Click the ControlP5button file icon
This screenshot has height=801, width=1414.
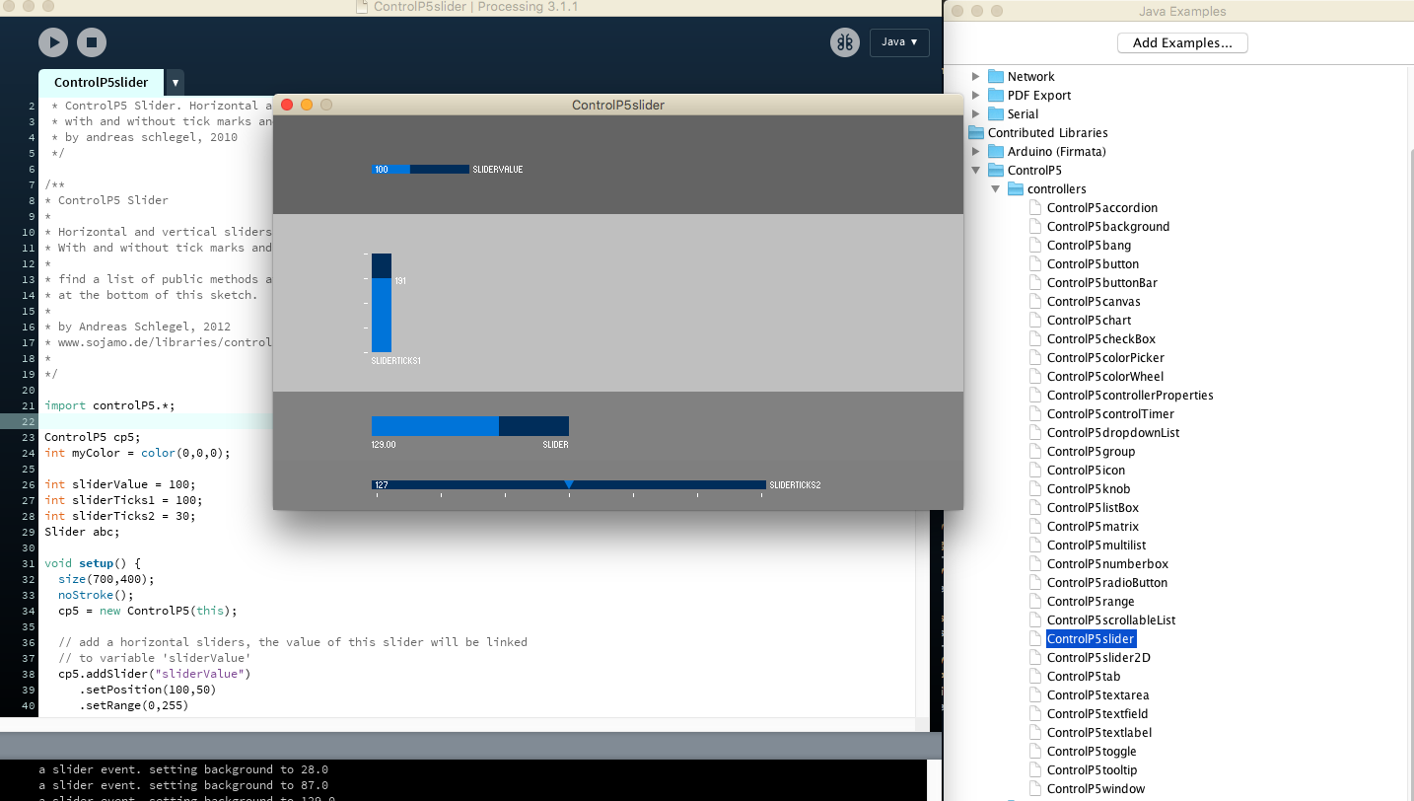(1035, 263)
